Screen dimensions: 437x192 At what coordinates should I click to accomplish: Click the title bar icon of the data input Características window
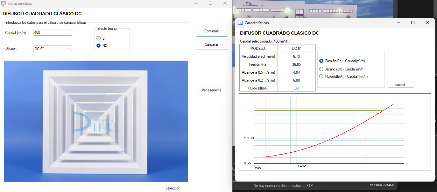4,3
